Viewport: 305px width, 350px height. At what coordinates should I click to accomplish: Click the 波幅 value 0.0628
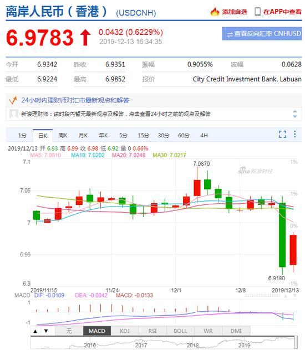tap(292, 64)
